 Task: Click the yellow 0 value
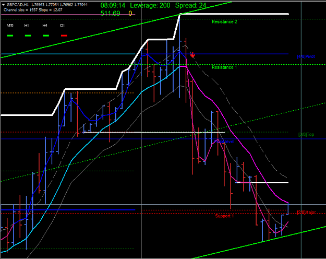click(x=130, y=14)
